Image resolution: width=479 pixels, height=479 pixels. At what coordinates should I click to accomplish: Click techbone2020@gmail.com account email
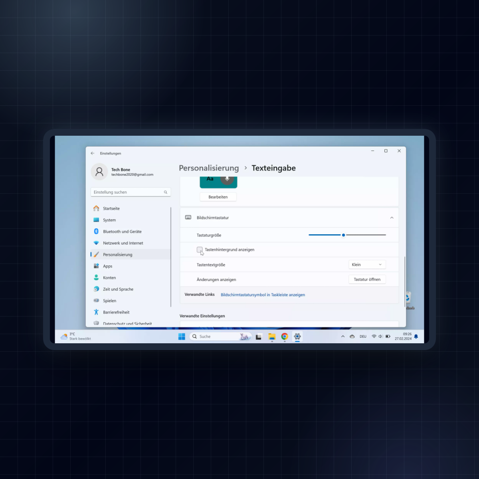pos(132,174)
